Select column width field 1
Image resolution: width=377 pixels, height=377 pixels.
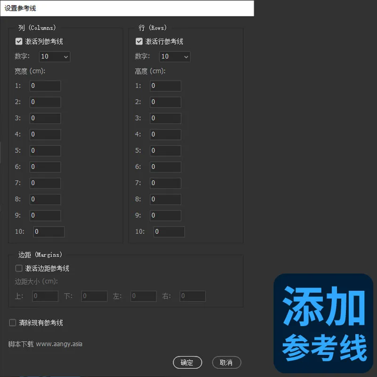[45, 86]
